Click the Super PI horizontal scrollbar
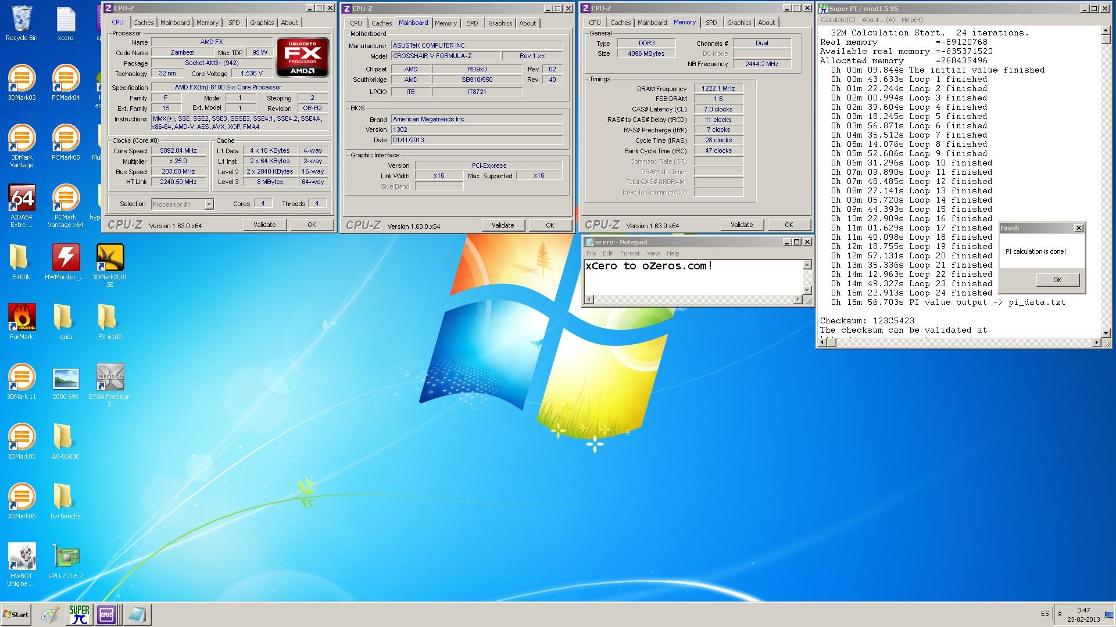 tap(959, 343)
